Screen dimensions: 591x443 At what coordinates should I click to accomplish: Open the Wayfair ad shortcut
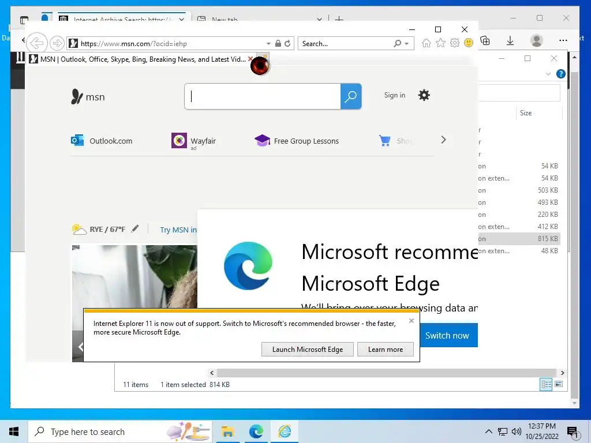point(194,141)
